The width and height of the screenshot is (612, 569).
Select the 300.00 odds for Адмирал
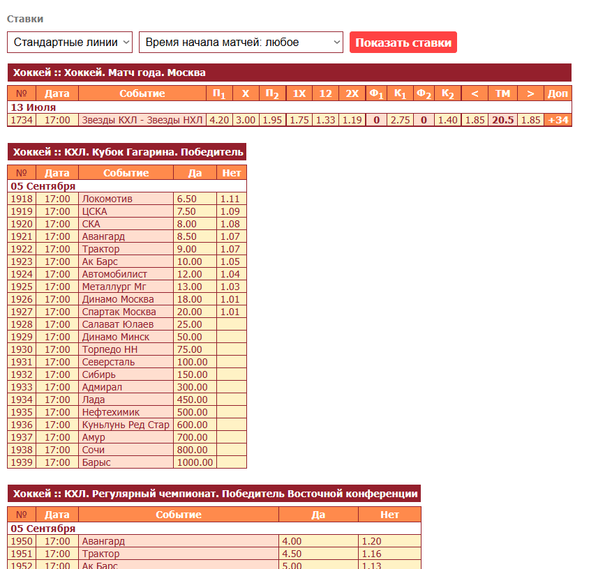click(195, 387)
